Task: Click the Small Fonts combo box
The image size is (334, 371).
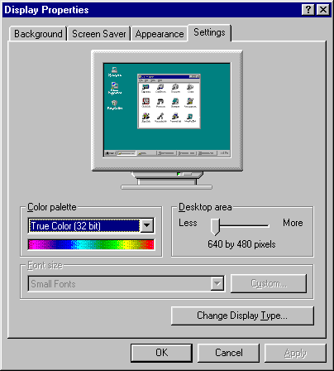Action: pos(126,284)
